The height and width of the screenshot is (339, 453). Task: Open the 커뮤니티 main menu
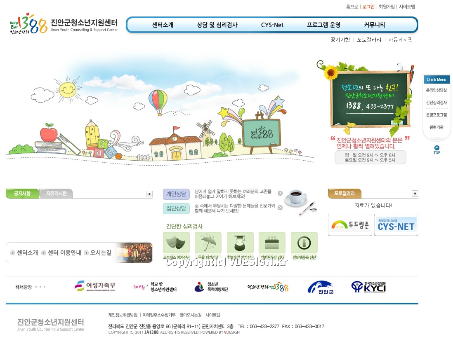point(375,25)
